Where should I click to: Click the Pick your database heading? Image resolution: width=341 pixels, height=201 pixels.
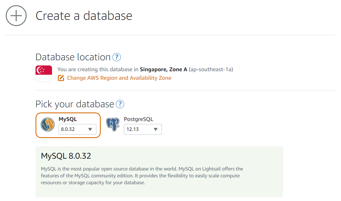75,104
